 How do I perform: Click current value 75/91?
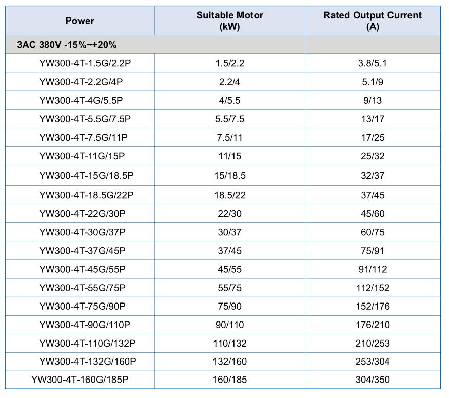click(x=373, y=251)
